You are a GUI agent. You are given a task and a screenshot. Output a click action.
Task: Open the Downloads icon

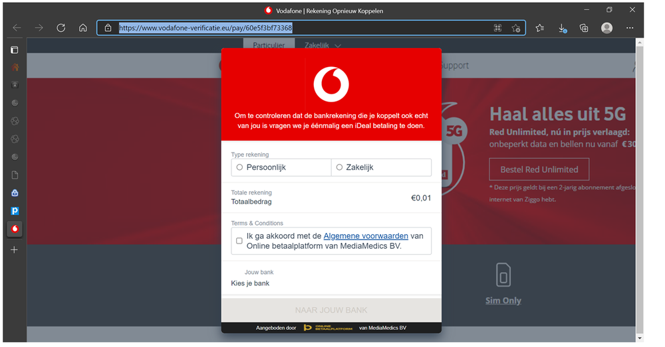pos(562,28)
